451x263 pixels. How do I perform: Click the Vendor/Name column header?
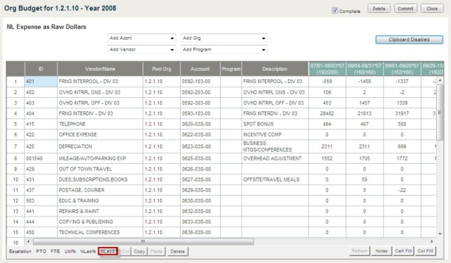click(x=100, y=69)
